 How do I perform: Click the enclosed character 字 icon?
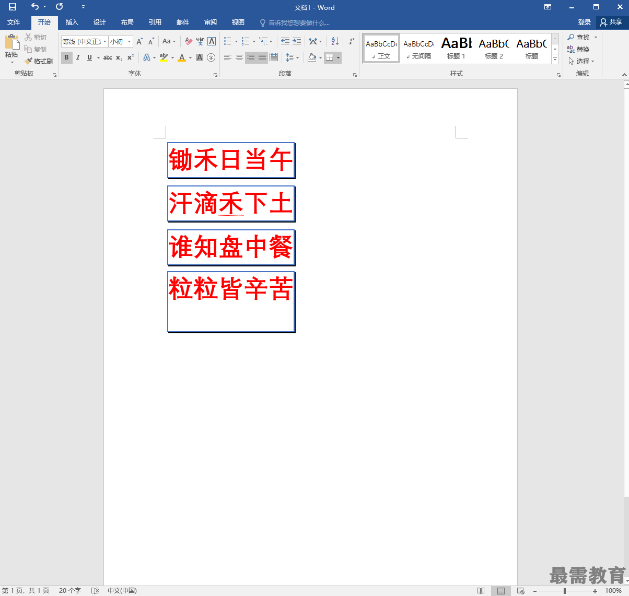pos(211,57)
